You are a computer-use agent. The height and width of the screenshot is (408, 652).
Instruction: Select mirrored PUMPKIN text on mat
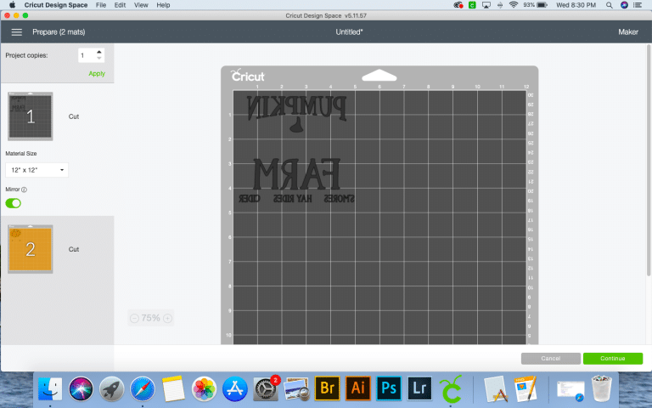(296, 108)
